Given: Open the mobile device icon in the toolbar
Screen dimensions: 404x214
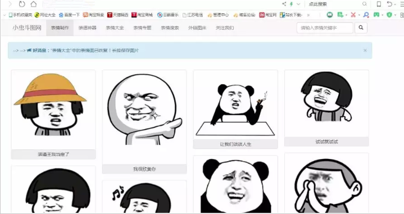Looking at the screenshot, I should click(379, 4).
